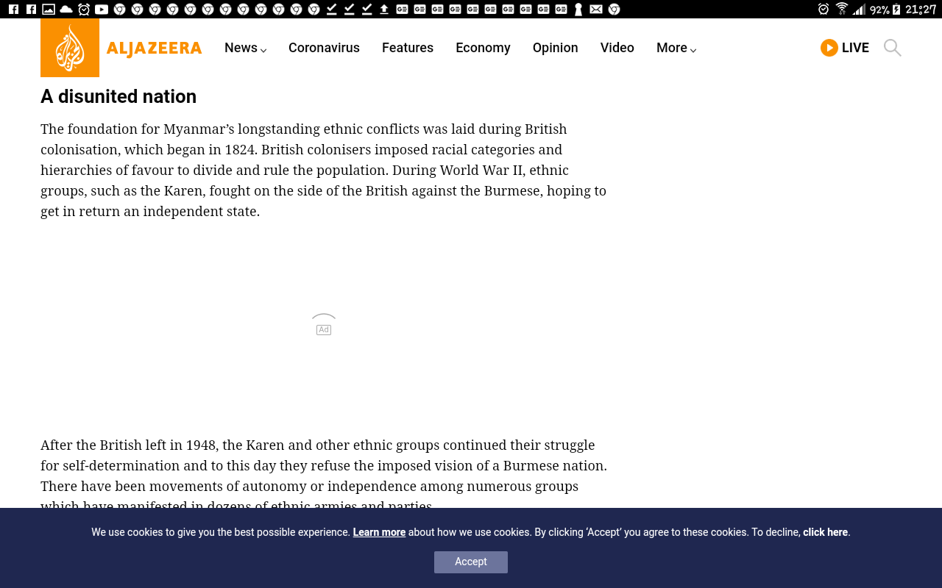This screenshot has width=942, height=588.
Task: Tap the envelope mail notification icon
Action: 596,10
